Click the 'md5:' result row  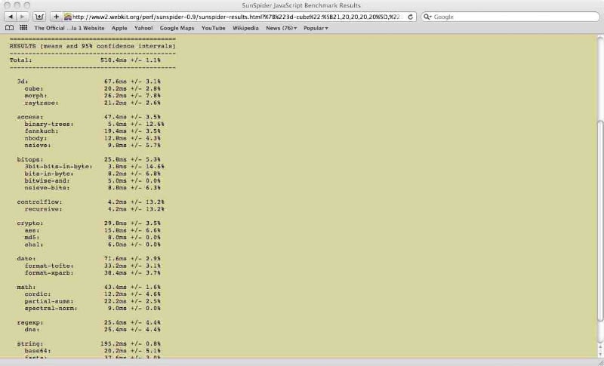click(x=92, y=238)
